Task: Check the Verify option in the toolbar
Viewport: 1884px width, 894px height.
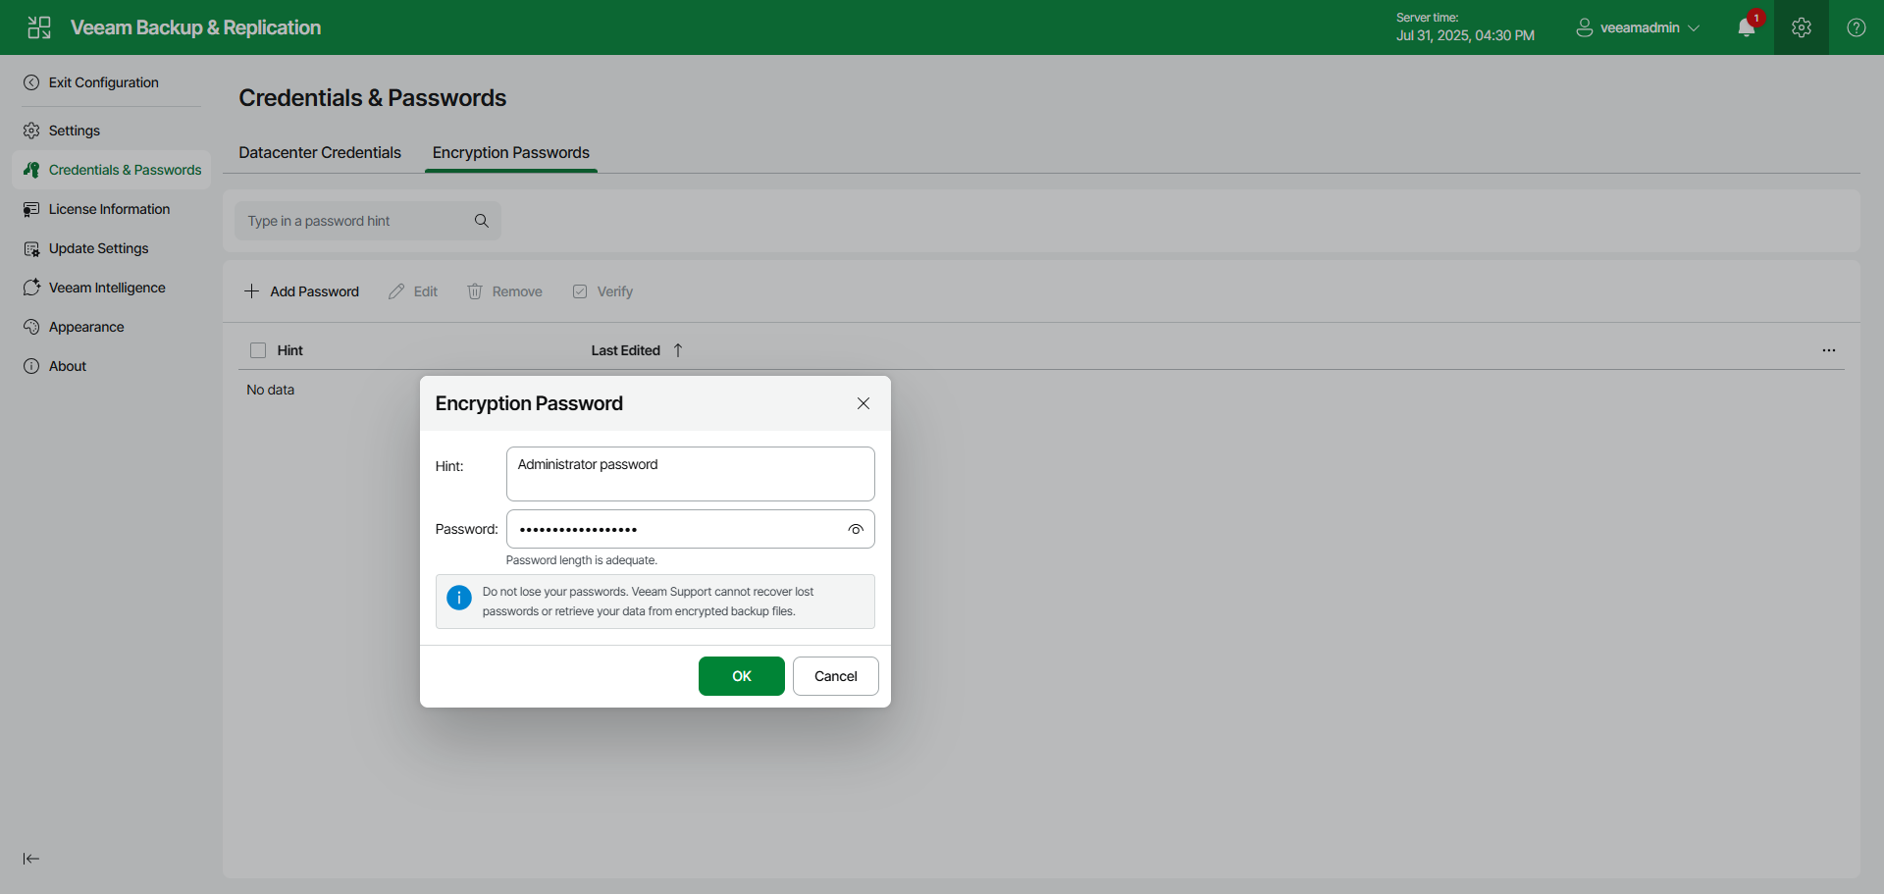Action: click(602, 291)
